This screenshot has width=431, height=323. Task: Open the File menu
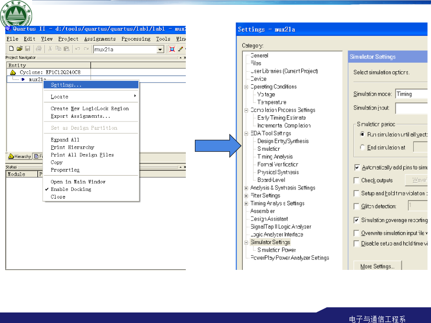12,39
